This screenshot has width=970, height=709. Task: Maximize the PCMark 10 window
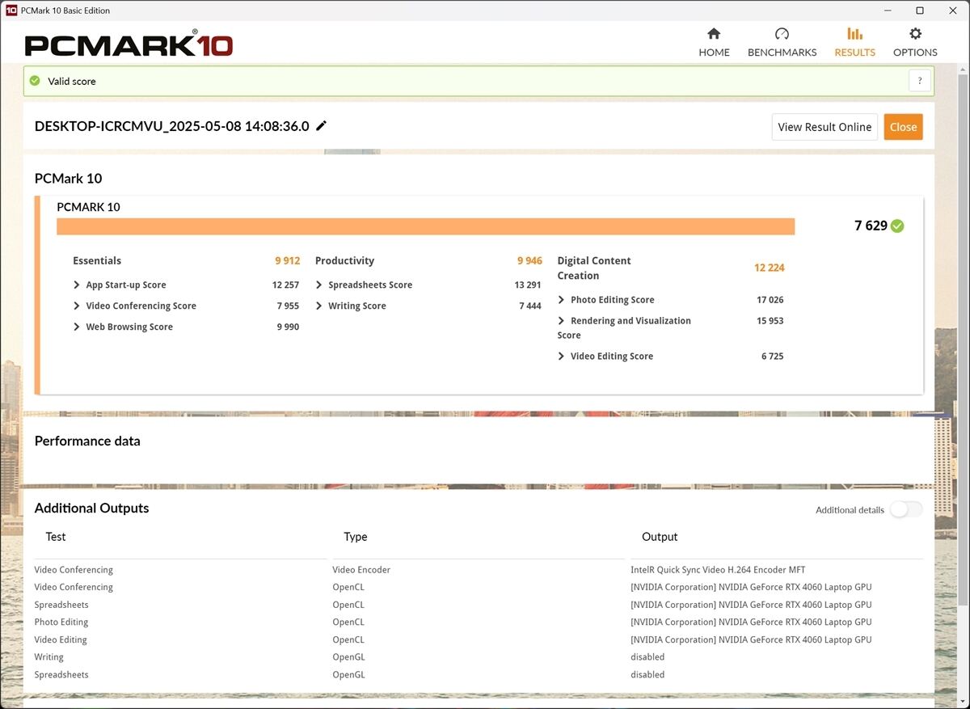click(x=920, y=11)
